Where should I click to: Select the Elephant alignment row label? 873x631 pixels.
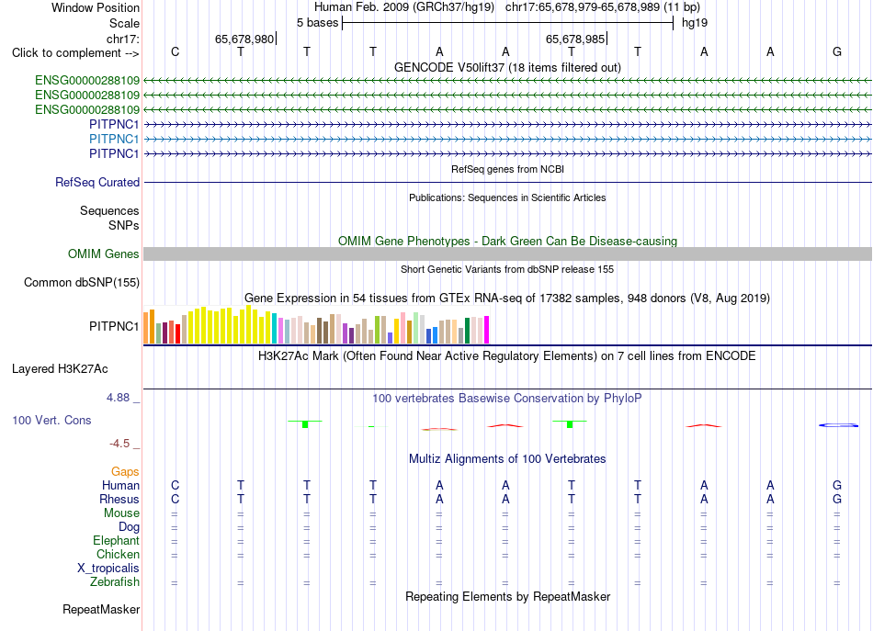(116, 540)
